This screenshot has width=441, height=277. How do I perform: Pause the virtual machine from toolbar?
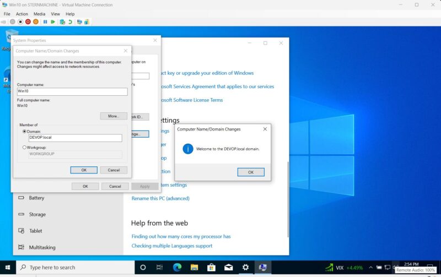(45, 21)
